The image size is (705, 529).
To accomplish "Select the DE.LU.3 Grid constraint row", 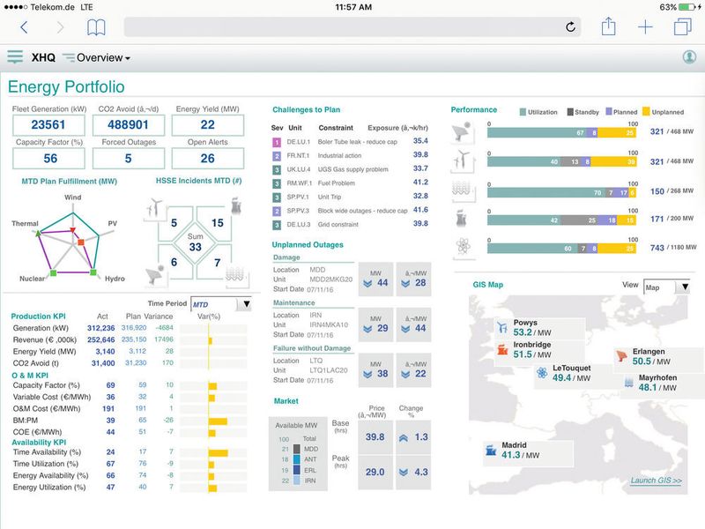I will coord(350,224).
